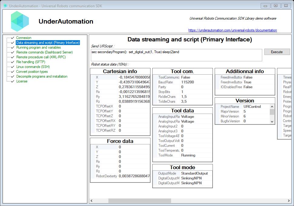Click the horizontal scrollbar left arrow

pos(91,201)
